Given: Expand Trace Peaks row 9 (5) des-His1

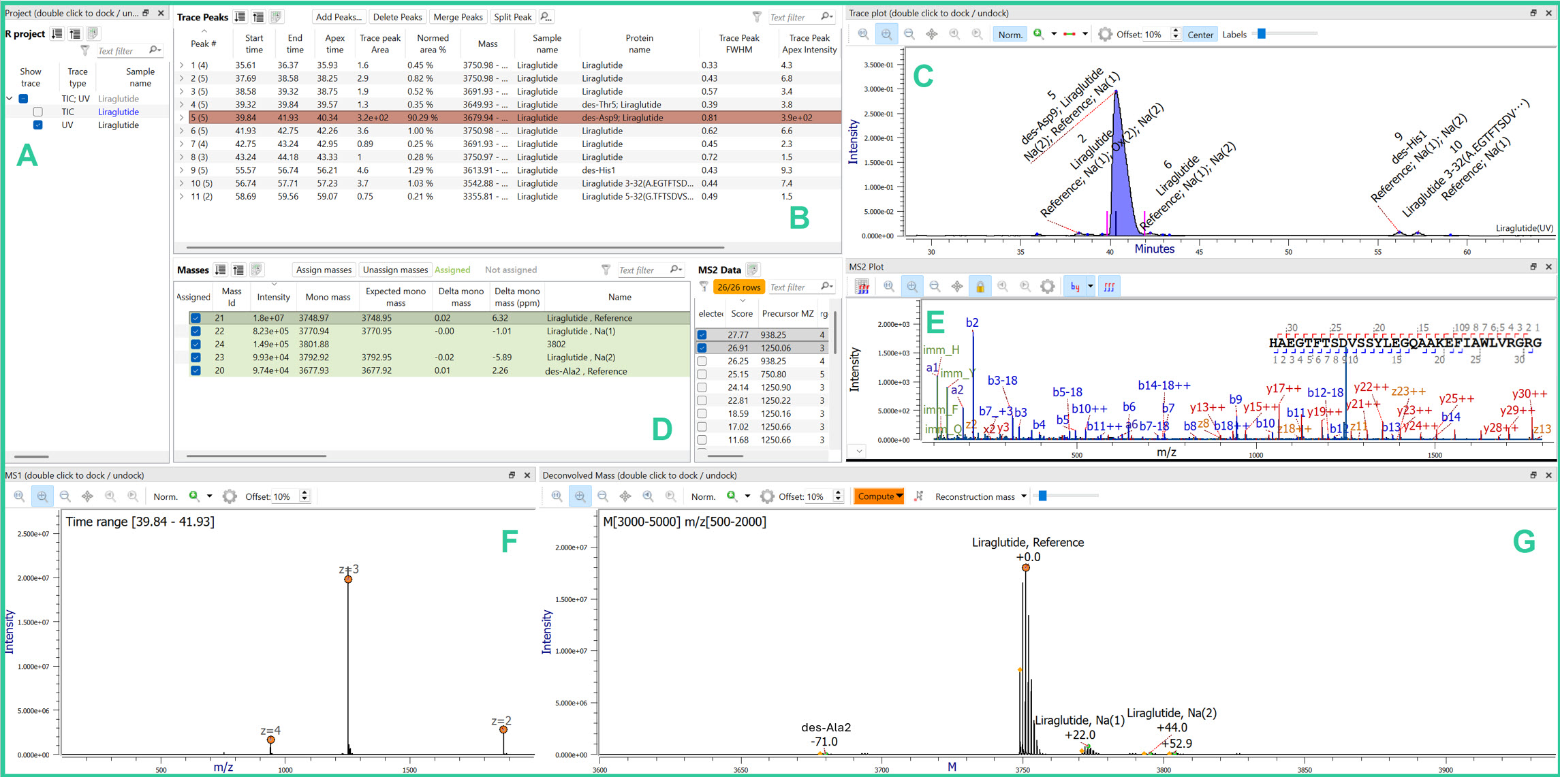Looking at the screenshot, I should coord(182,170).
